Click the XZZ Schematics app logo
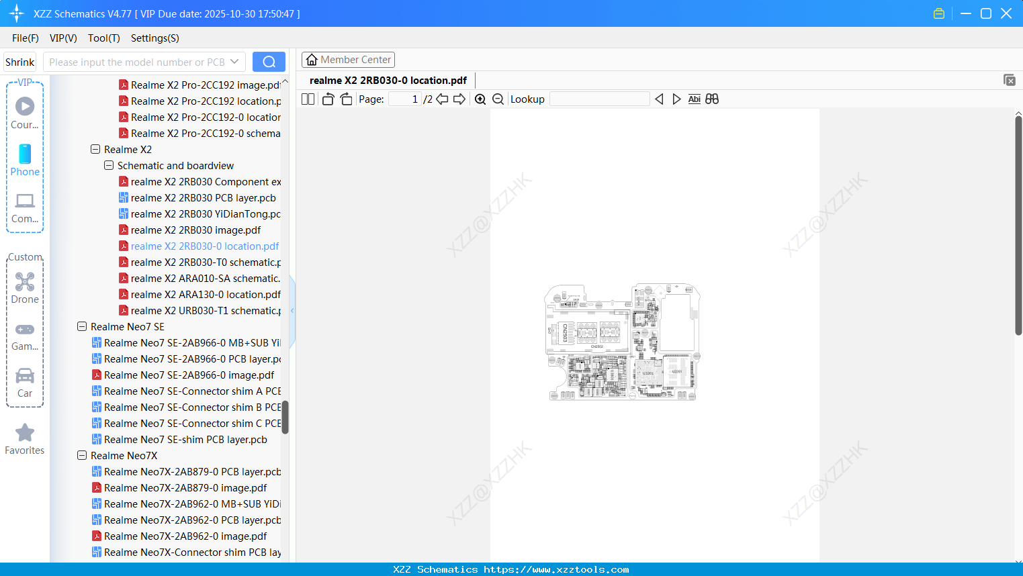 coord(17,13)
